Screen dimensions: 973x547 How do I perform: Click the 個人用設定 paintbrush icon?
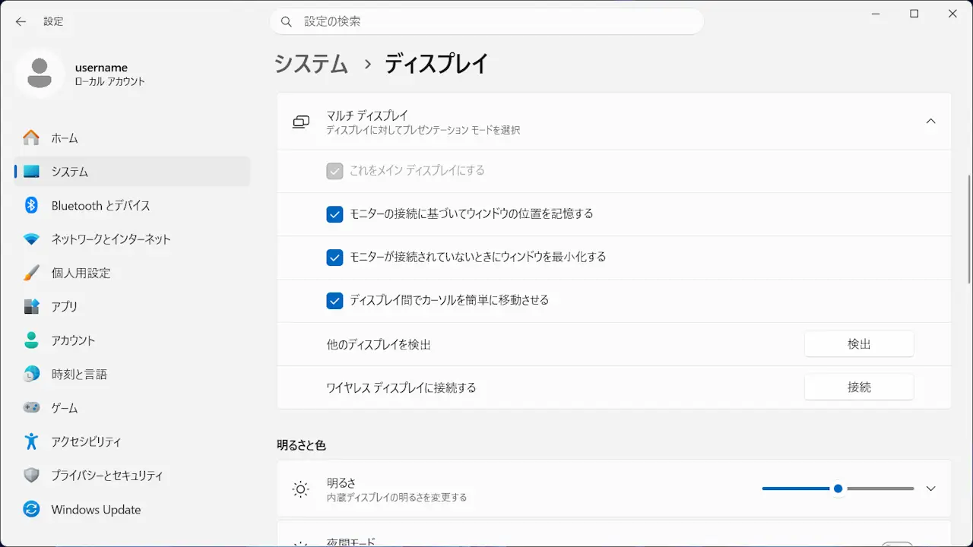31,273
